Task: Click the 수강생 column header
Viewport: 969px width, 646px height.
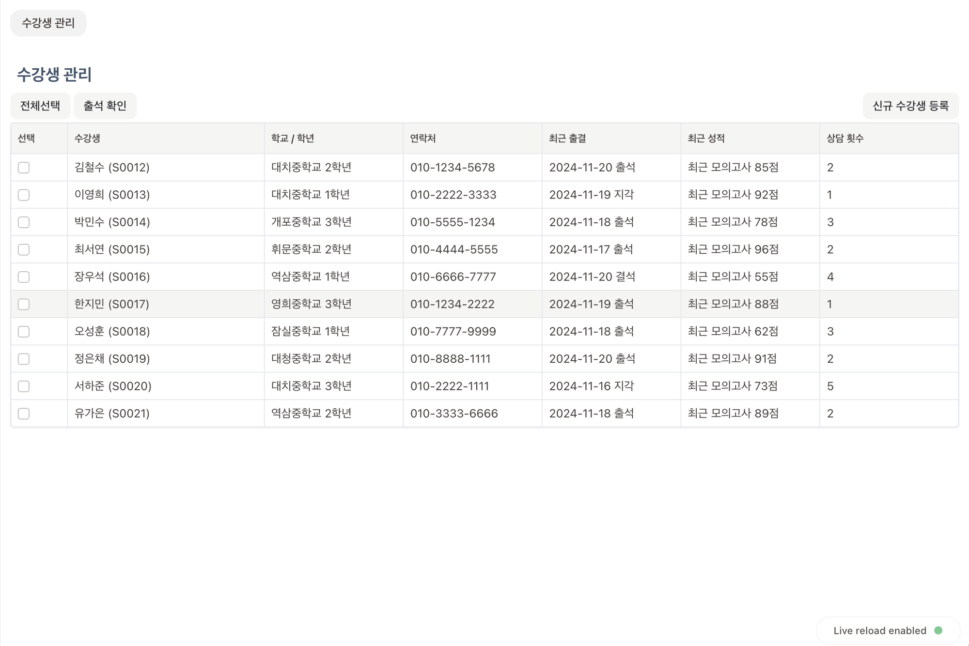Action: (87, 138)
